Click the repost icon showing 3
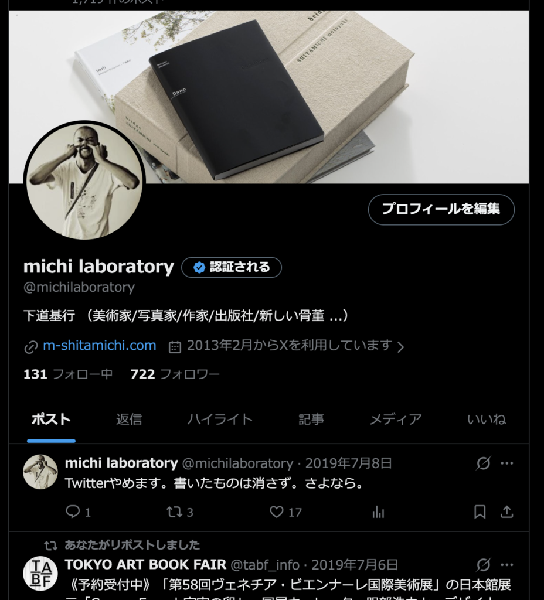 point(174,512)
